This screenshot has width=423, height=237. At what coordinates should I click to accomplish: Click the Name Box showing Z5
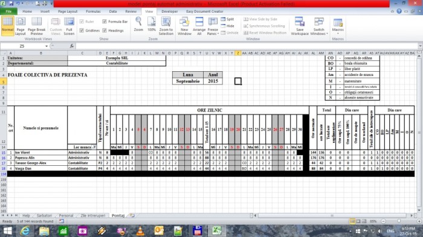(22, 46)
